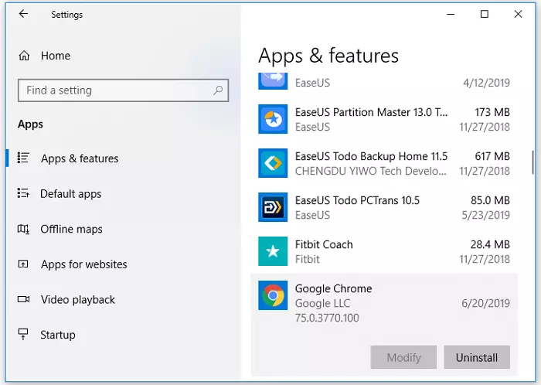Click the 28.4 MB size value

tap(490, 244)
